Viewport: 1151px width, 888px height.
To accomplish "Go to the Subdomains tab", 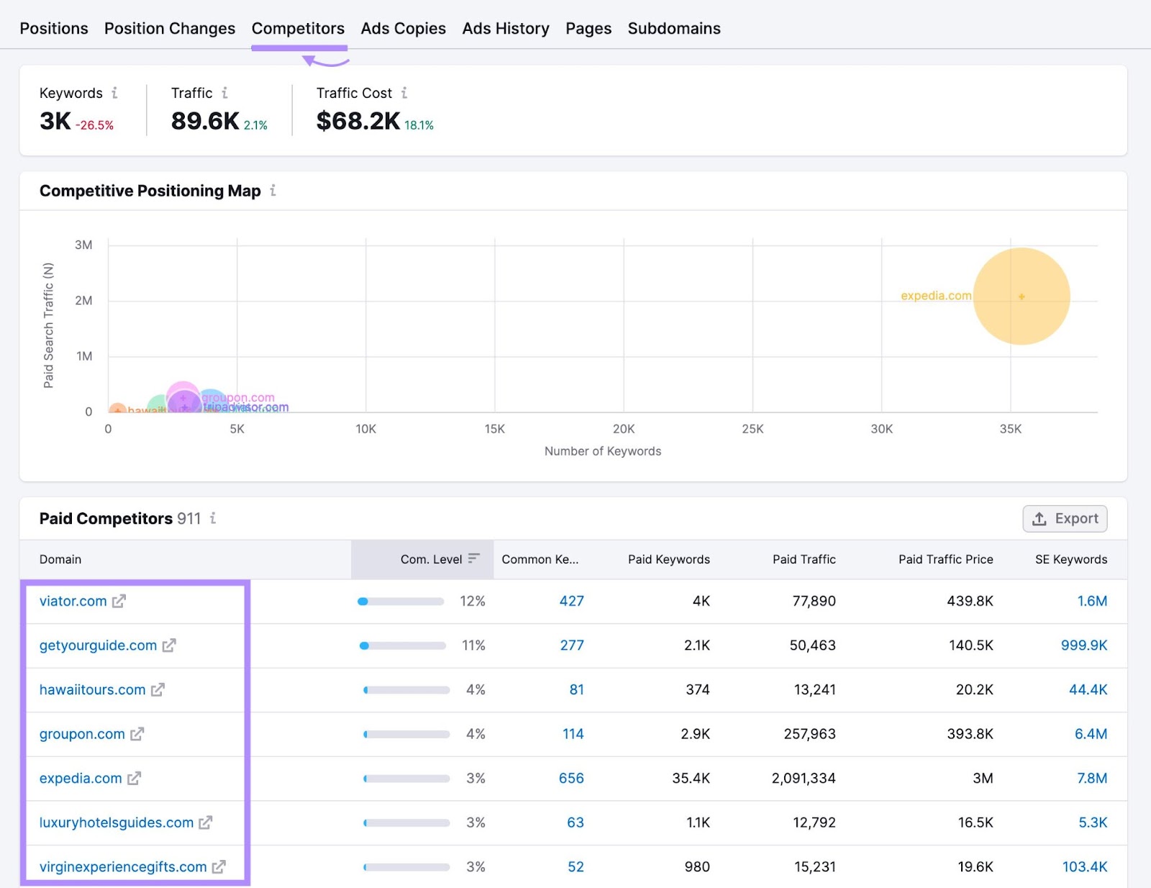I will click(x=674, y=29).
